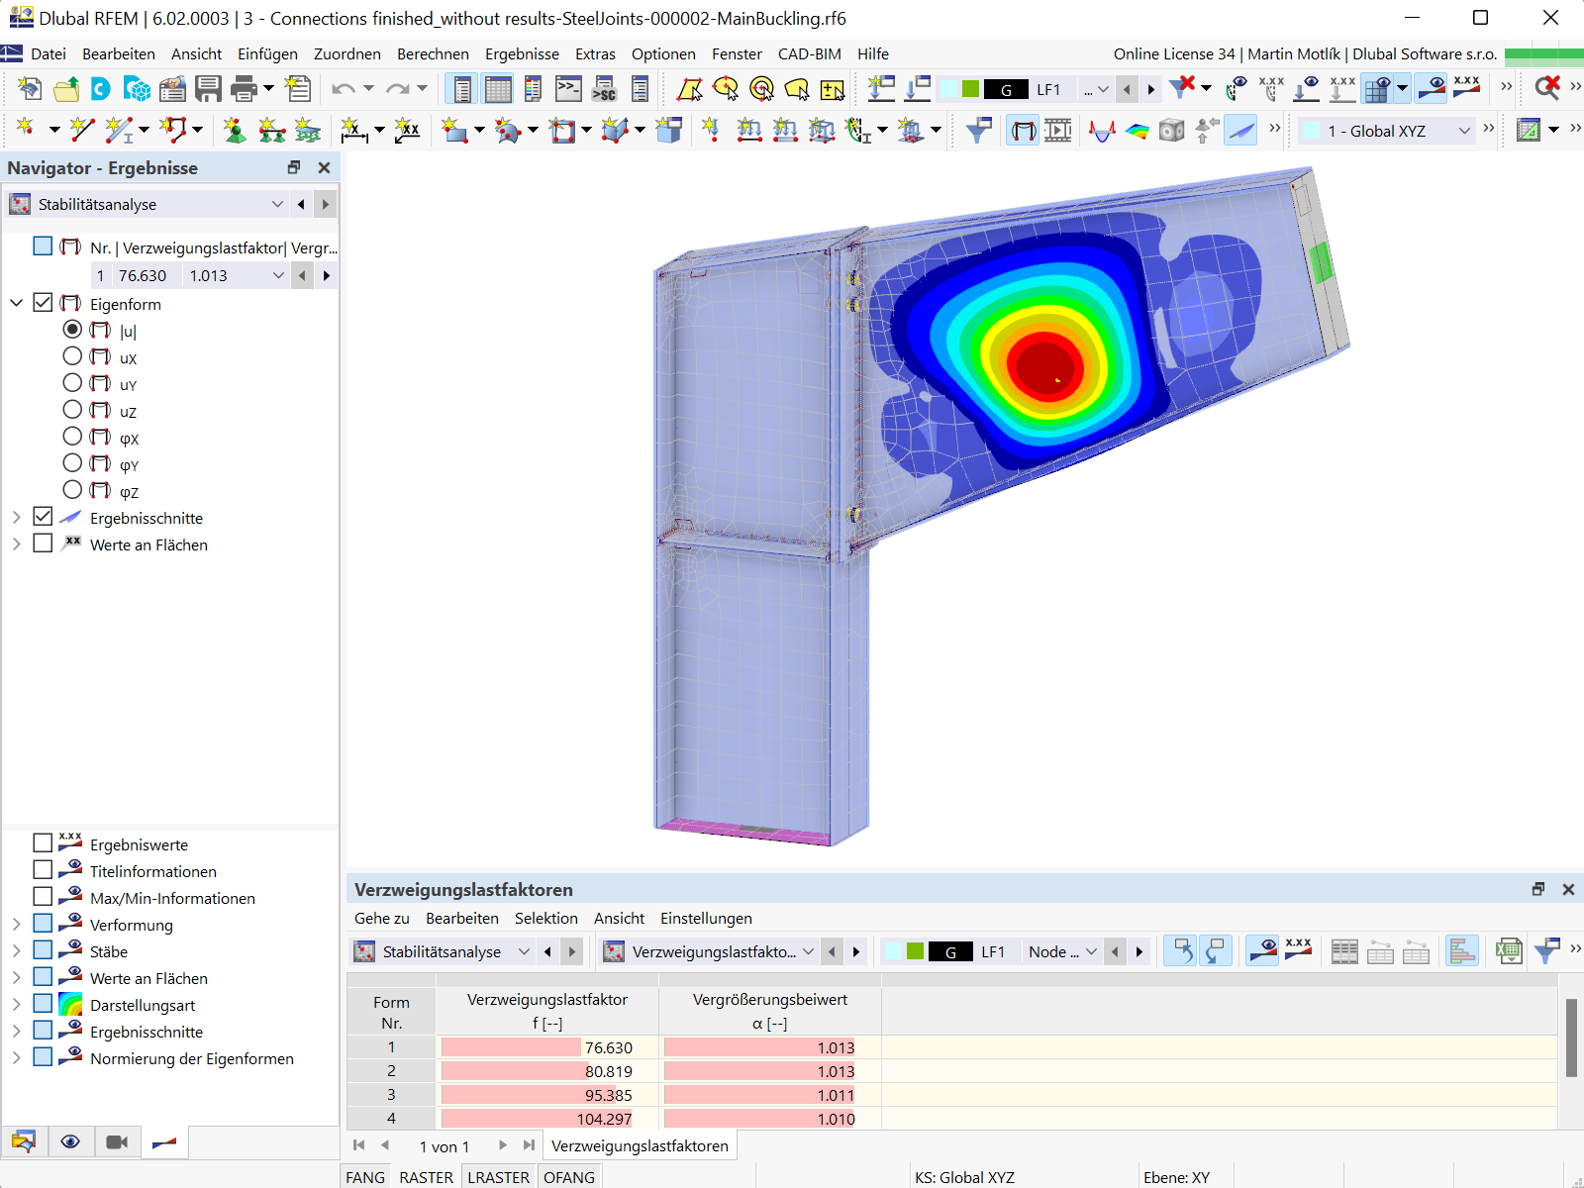
Task: Uncheck the Eigenform checkbox
Action: tap(43, 302)
